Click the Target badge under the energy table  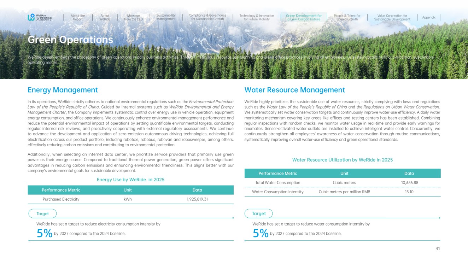pos(42,213)
